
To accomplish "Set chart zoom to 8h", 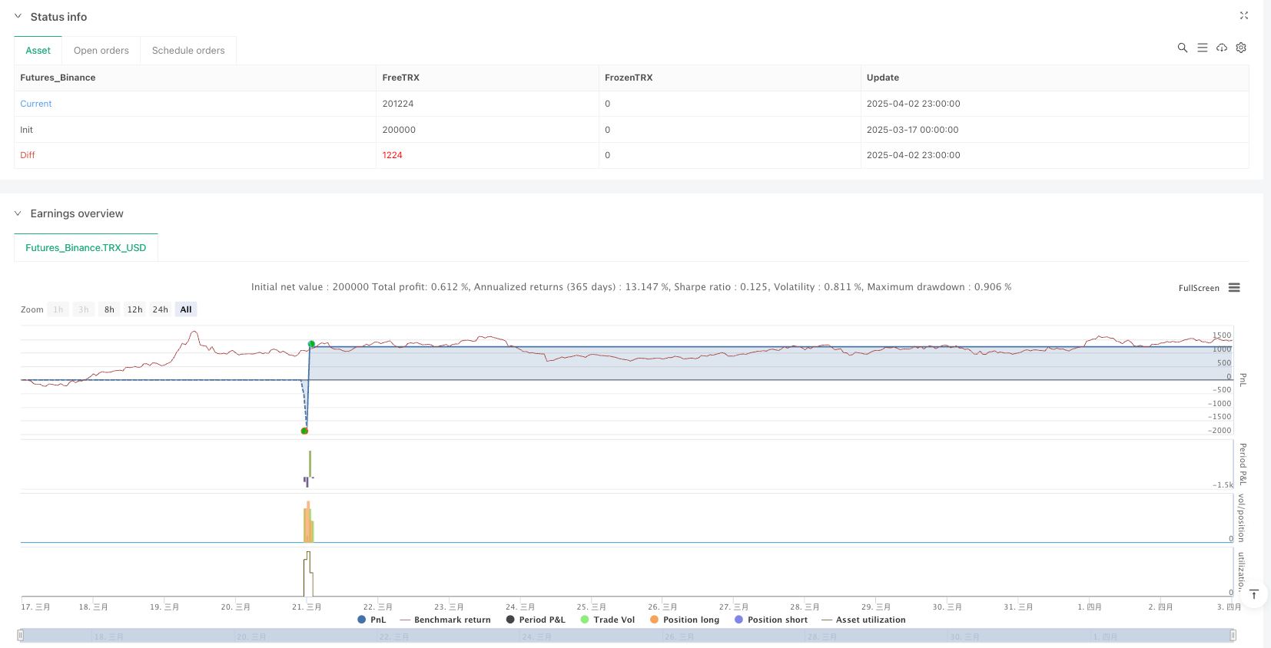I will (109, 309).
